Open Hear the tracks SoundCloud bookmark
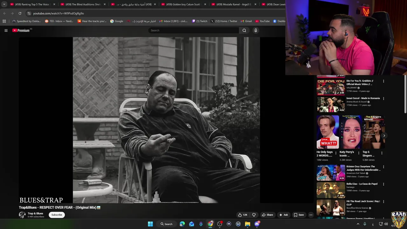 coord(92,21)
